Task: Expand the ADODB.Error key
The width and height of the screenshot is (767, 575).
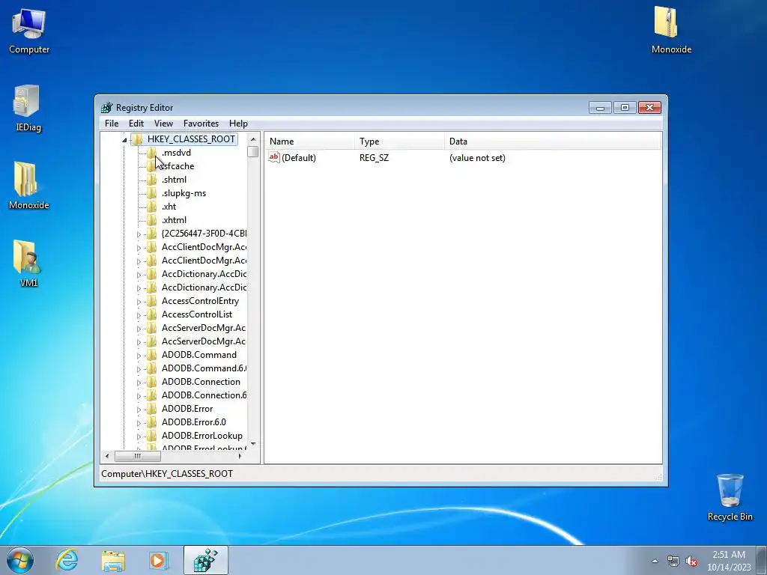Action: pos(139,410)
